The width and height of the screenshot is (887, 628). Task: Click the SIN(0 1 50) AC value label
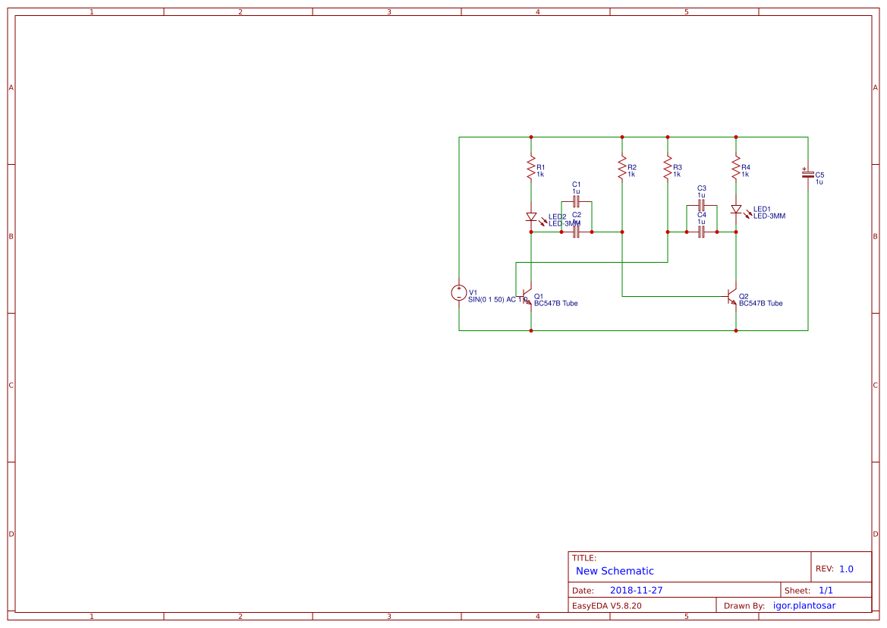click(x=492, y=299)
